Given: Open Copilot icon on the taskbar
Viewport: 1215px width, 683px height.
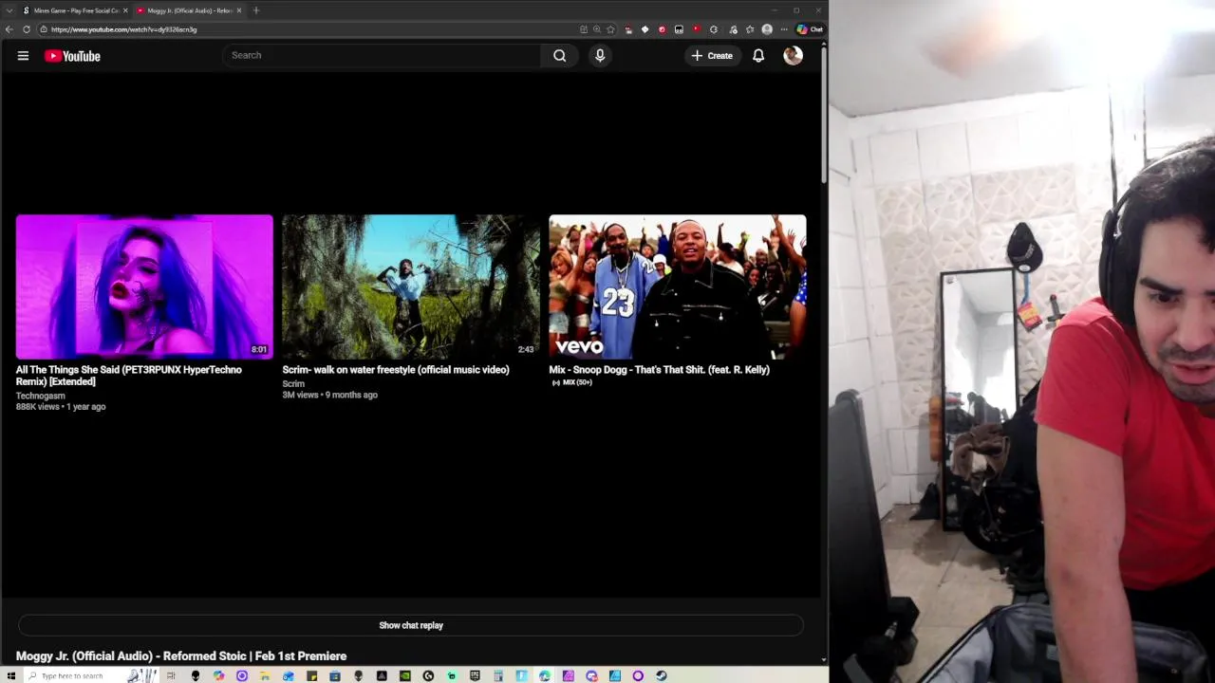Looking at the screenshot, I should point(218,675).
